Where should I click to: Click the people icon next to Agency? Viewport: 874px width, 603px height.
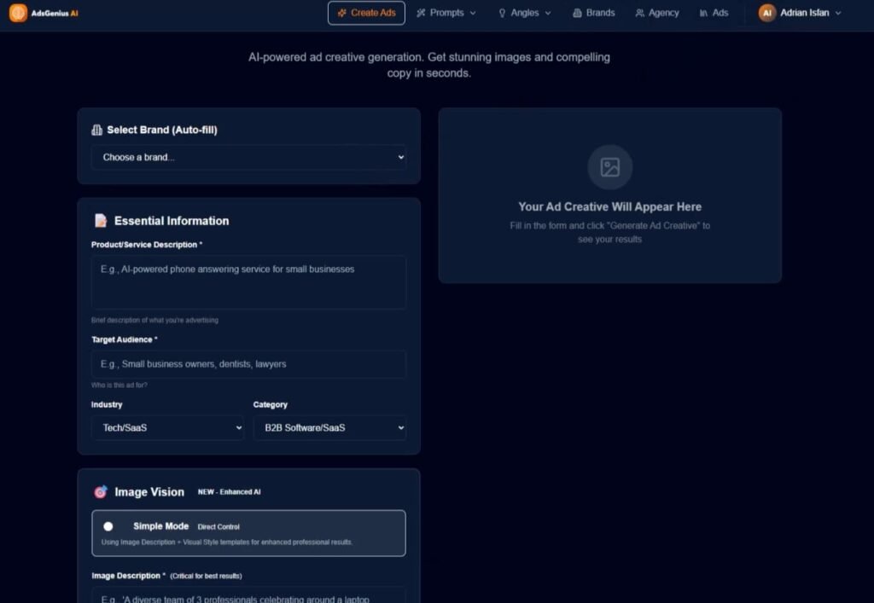click(638, 13)
